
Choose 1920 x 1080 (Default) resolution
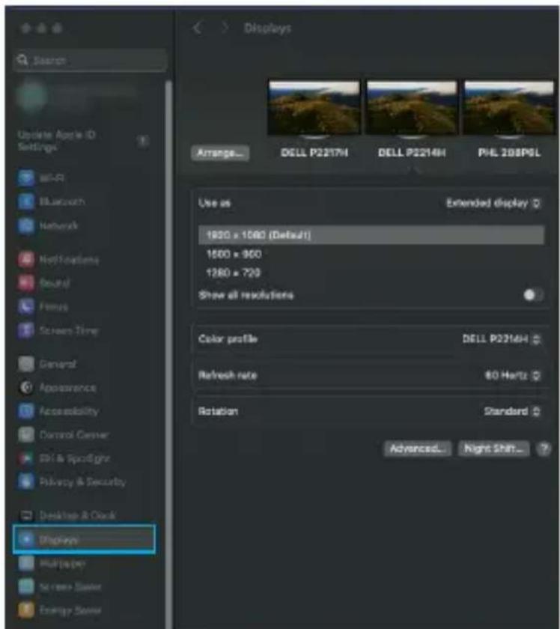[371, 235]
